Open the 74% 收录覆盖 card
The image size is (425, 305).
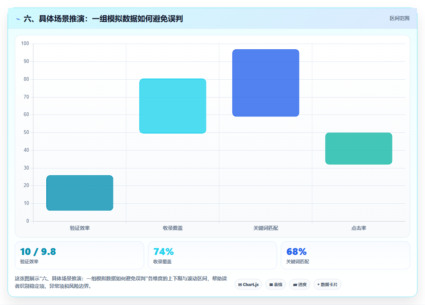click(212, 255)
